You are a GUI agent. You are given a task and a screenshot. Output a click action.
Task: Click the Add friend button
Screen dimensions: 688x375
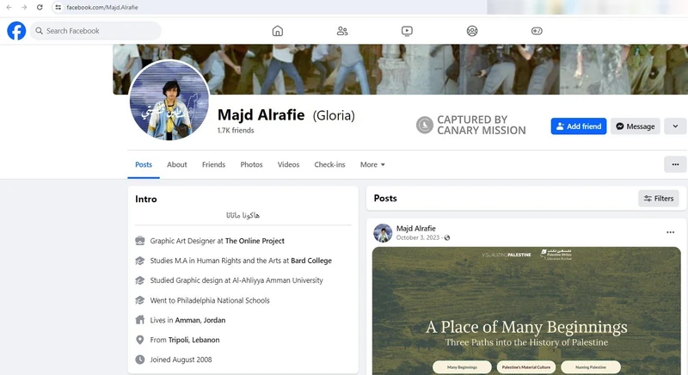coord(579,126)
